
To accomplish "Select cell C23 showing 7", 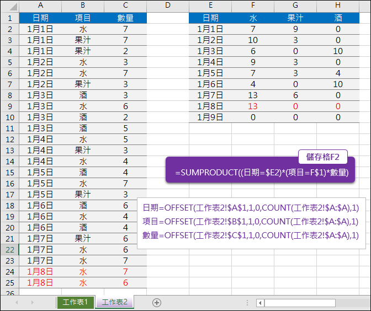I will click(125, 261).
